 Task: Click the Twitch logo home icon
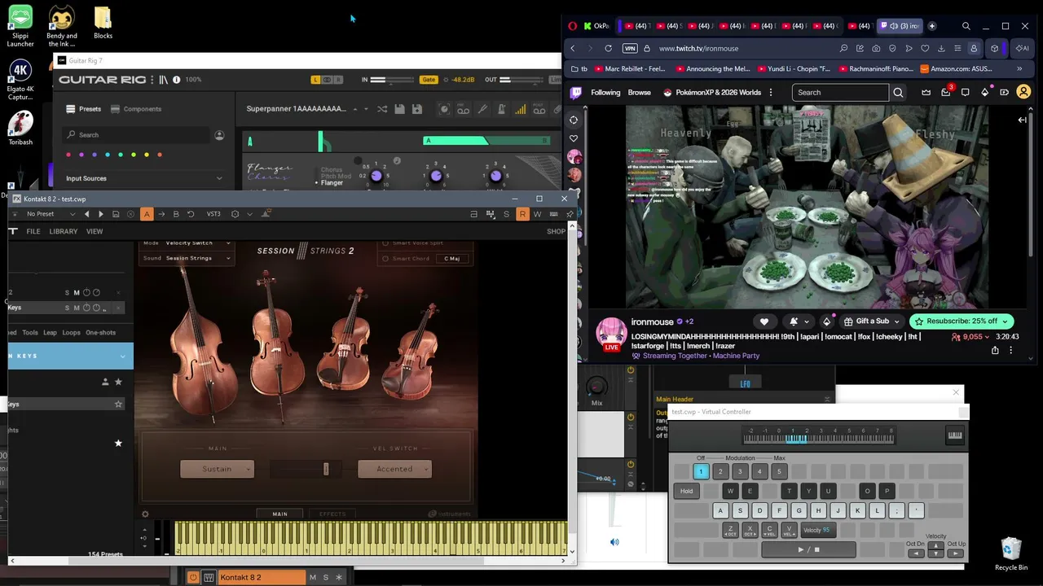tap(575, 93)
